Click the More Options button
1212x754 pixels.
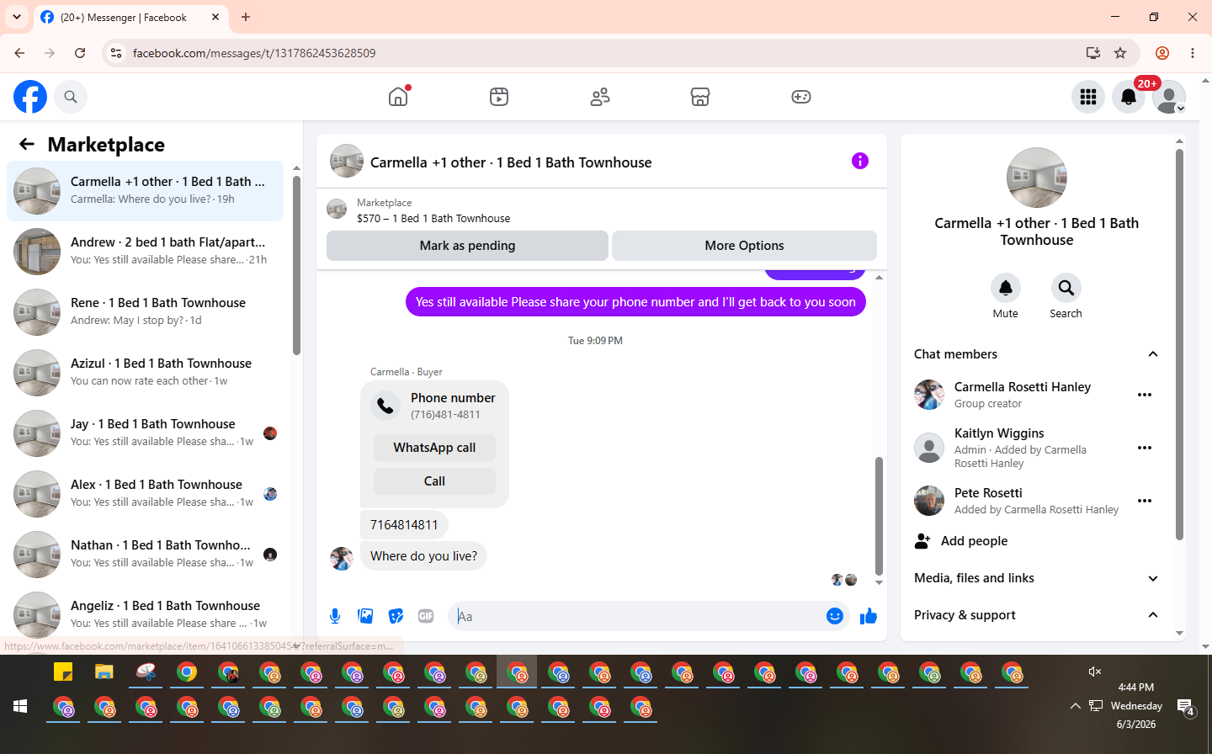point(744,246)
